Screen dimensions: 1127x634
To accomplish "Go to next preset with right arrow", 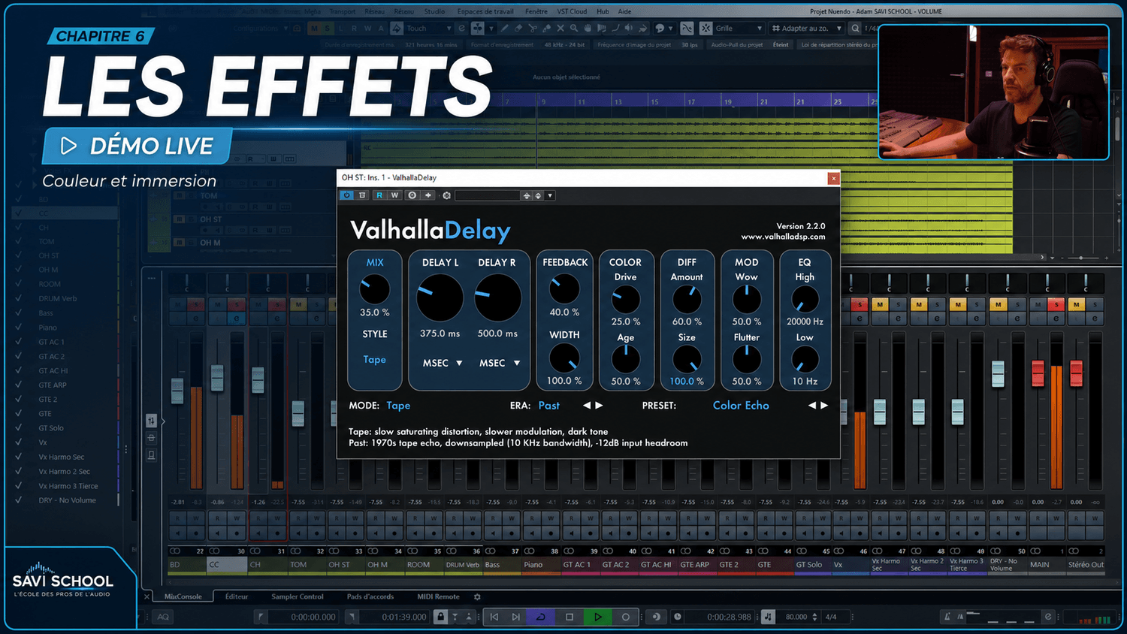I will [824, 406].
